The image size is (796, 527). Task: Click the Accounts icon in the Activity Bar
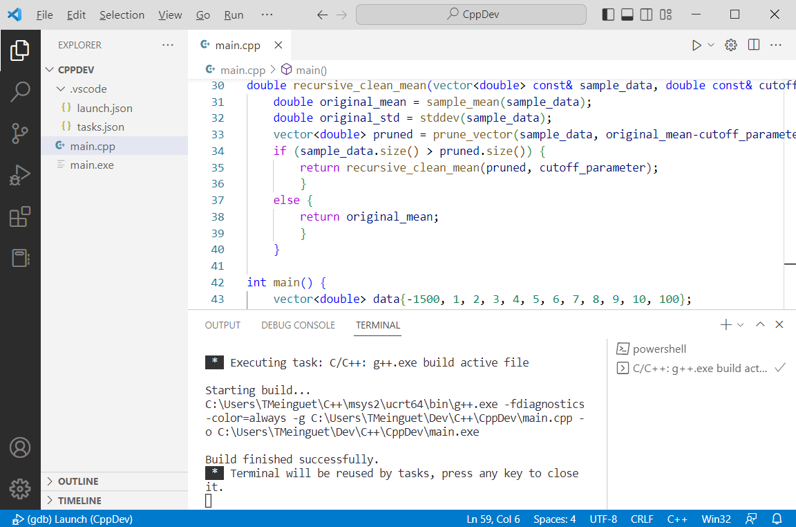21,447
